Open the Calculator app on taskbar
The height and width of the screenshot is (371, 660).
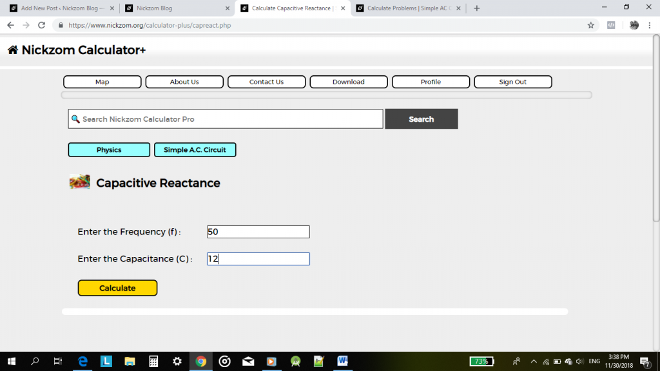click(x=153, y=361)
